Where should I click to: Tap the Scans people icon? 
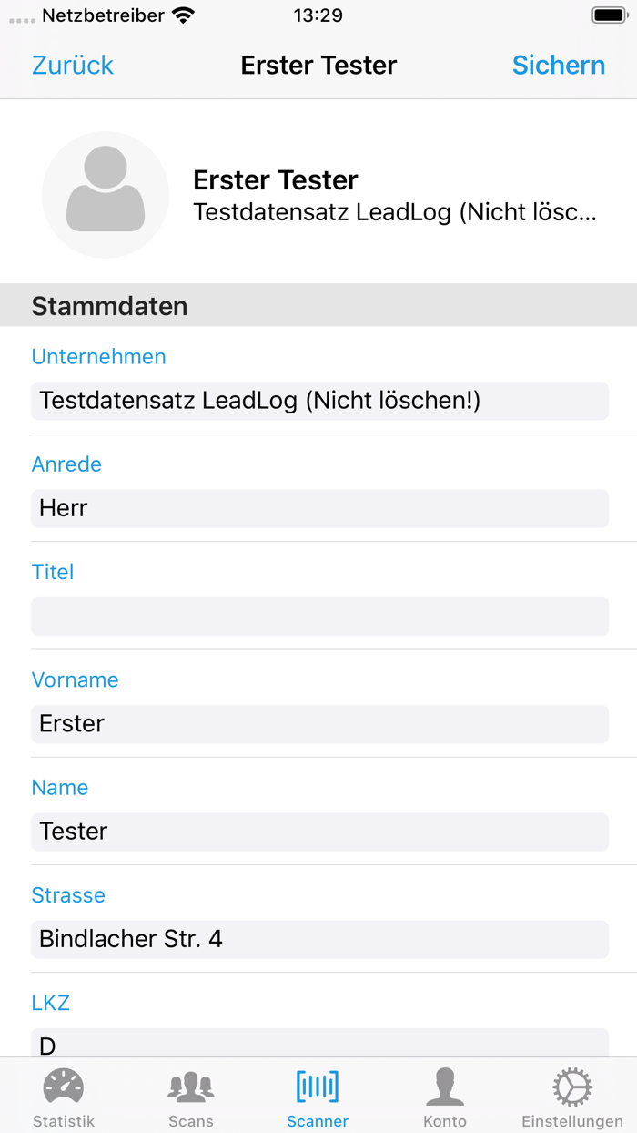coord(190,1085)
